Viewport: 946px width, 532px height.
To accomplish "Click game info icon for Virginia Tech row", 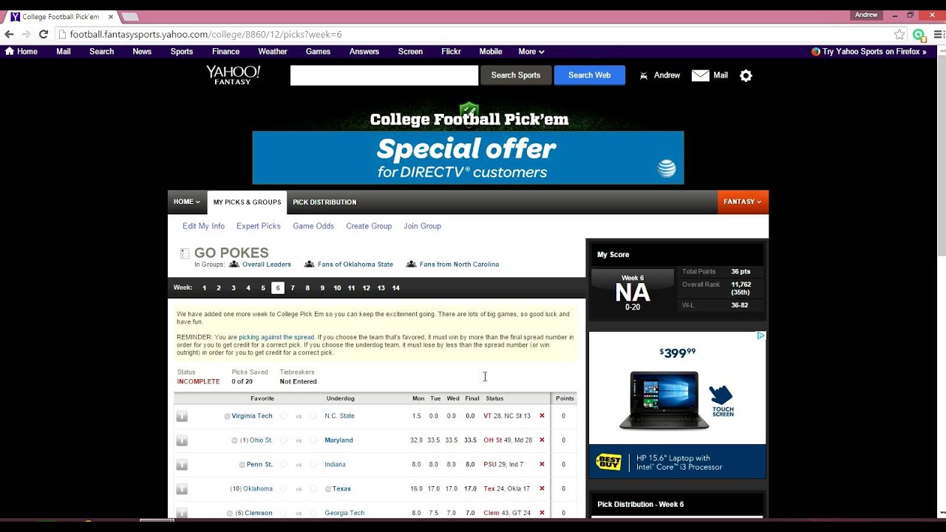I will (182, 416).
